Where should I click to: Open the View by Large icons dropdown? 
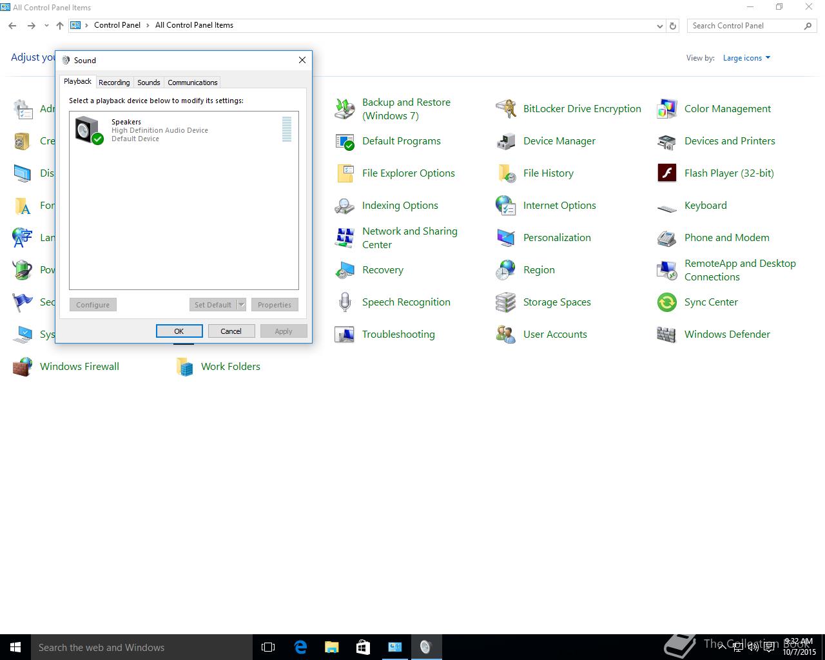[x=746, y=58]
